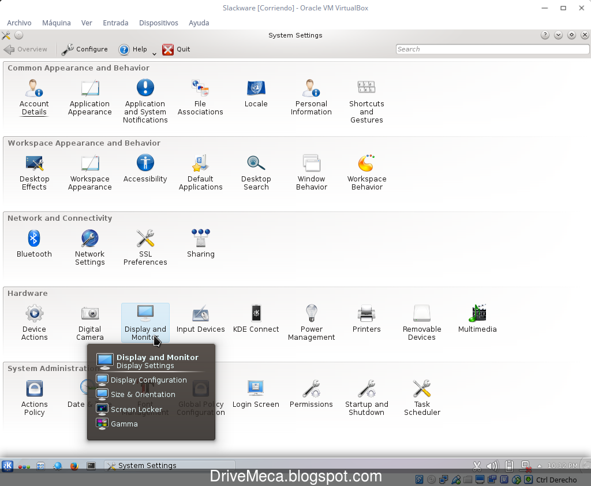Collapse the System Settings titlebar via chevron
Screen dimensions: 591x486
558,35
